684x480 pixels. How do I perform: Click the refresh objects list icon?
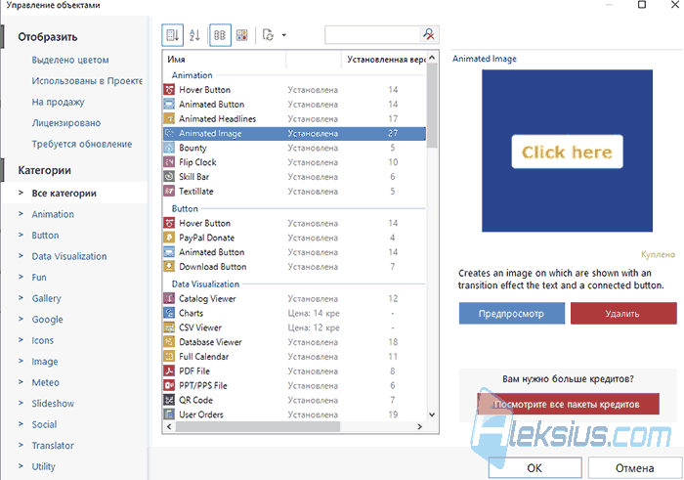[x=268, y=35]
